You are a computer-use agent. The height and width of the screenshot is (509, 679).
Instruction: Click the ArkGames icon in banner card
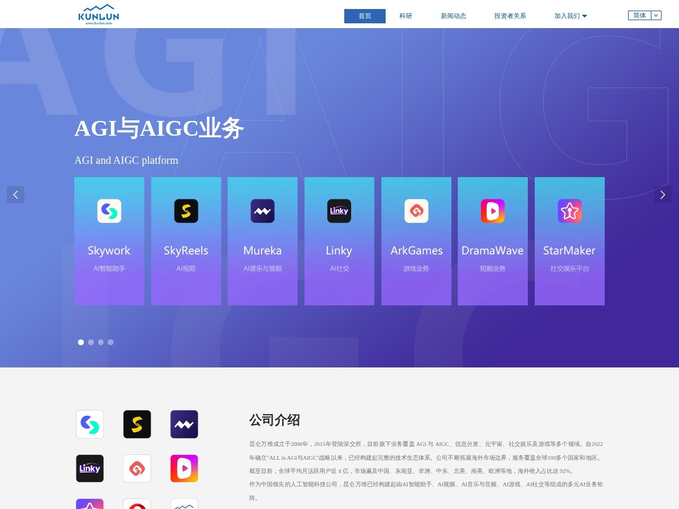[416, 211]
